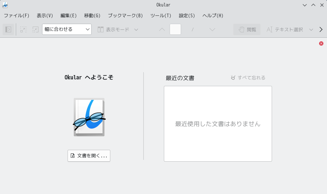The width and height of the screenshot is (327, 194).
Task: Select the 閲覧 browse hand tool
Action: [x=247, y=29]
